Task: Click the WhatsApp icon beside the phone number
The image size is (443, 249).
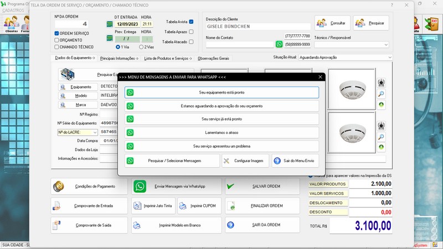Action: (x=279, y=44)
